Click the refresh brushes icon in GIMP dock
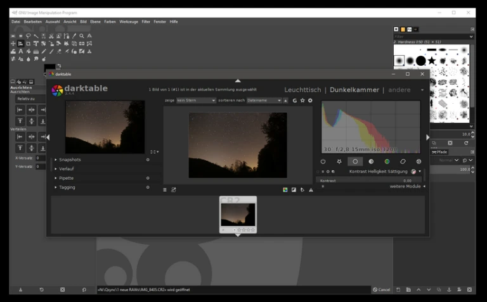The width and height of the screenshot is (487, 302). [x=466, y=143]
